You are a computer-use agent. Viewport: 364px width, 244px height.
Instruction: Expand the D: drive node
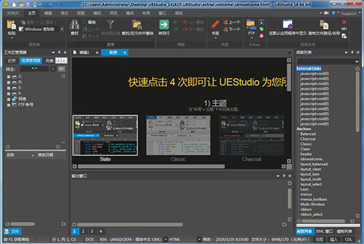pyautogui.click(x=9, y=82)
